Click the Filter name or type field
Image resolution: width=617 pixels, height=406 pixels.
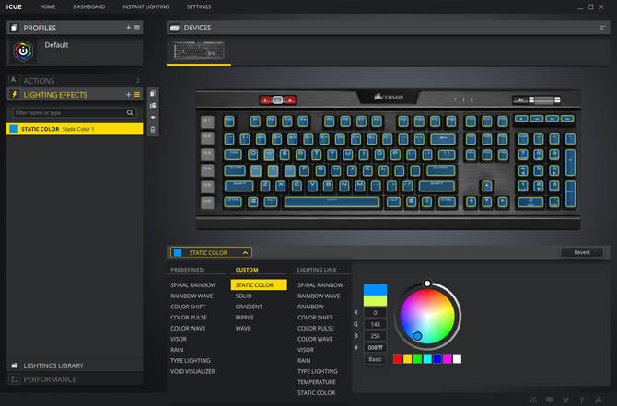coord(75,113)
